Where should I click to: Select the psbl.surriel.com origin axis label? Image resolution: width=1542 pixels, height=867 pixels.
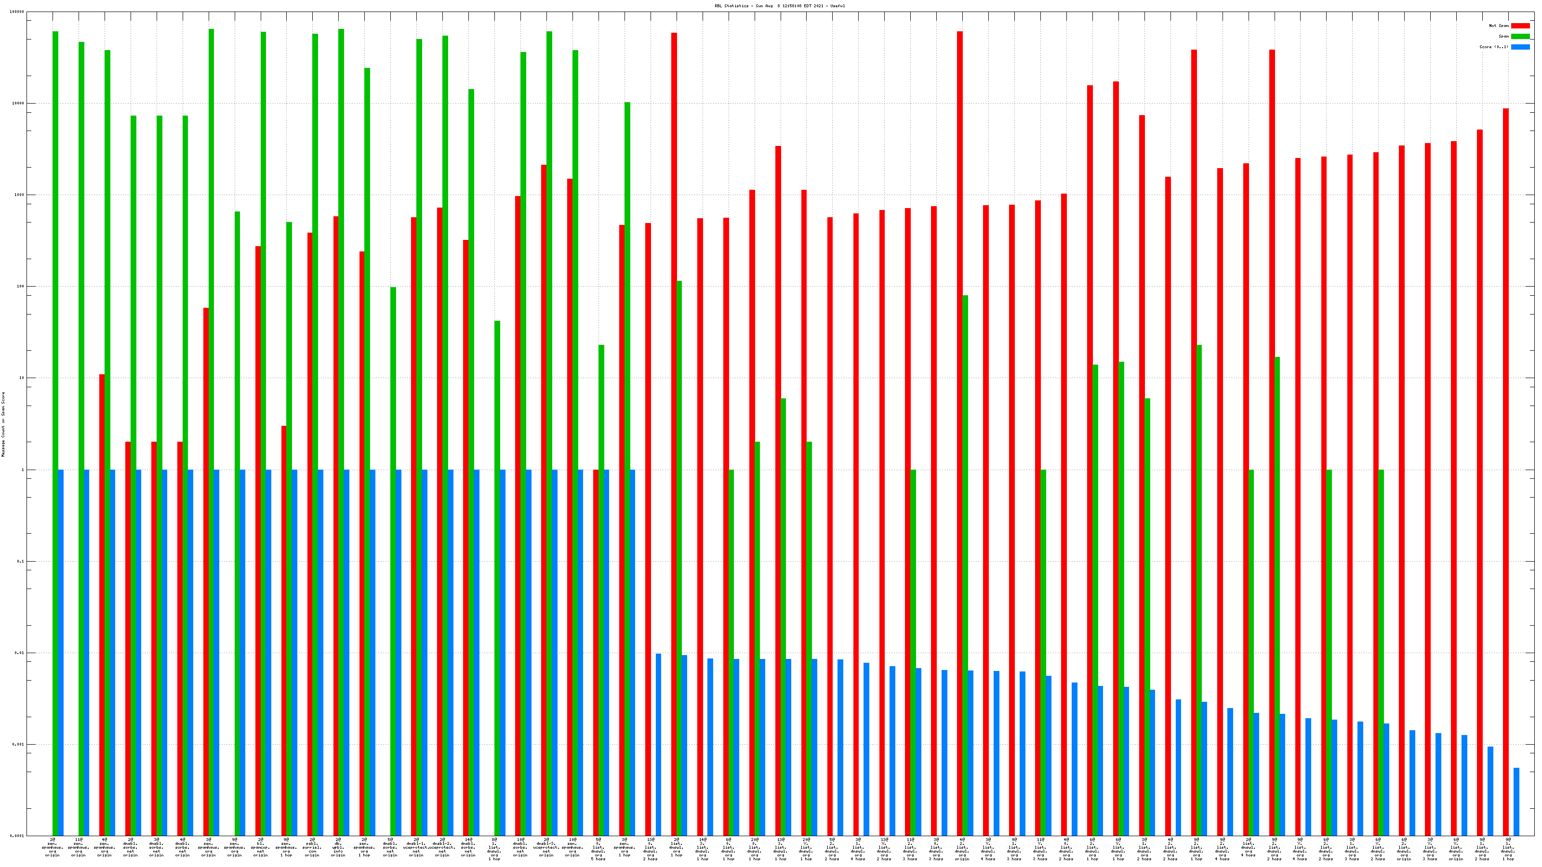(312, 848)
